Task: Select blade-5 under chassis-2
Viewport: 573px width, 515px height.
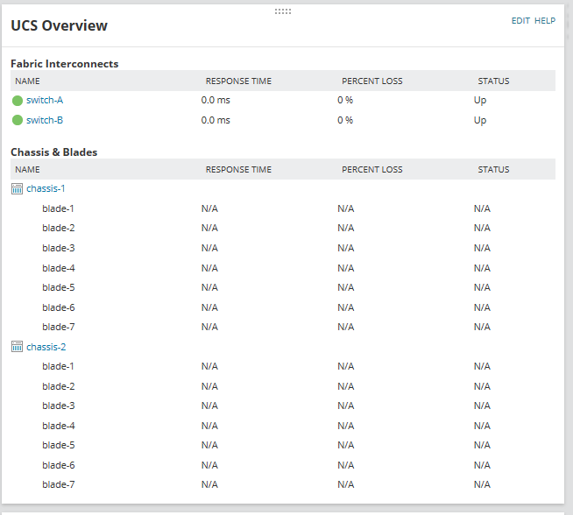Action: pos(59,445)
